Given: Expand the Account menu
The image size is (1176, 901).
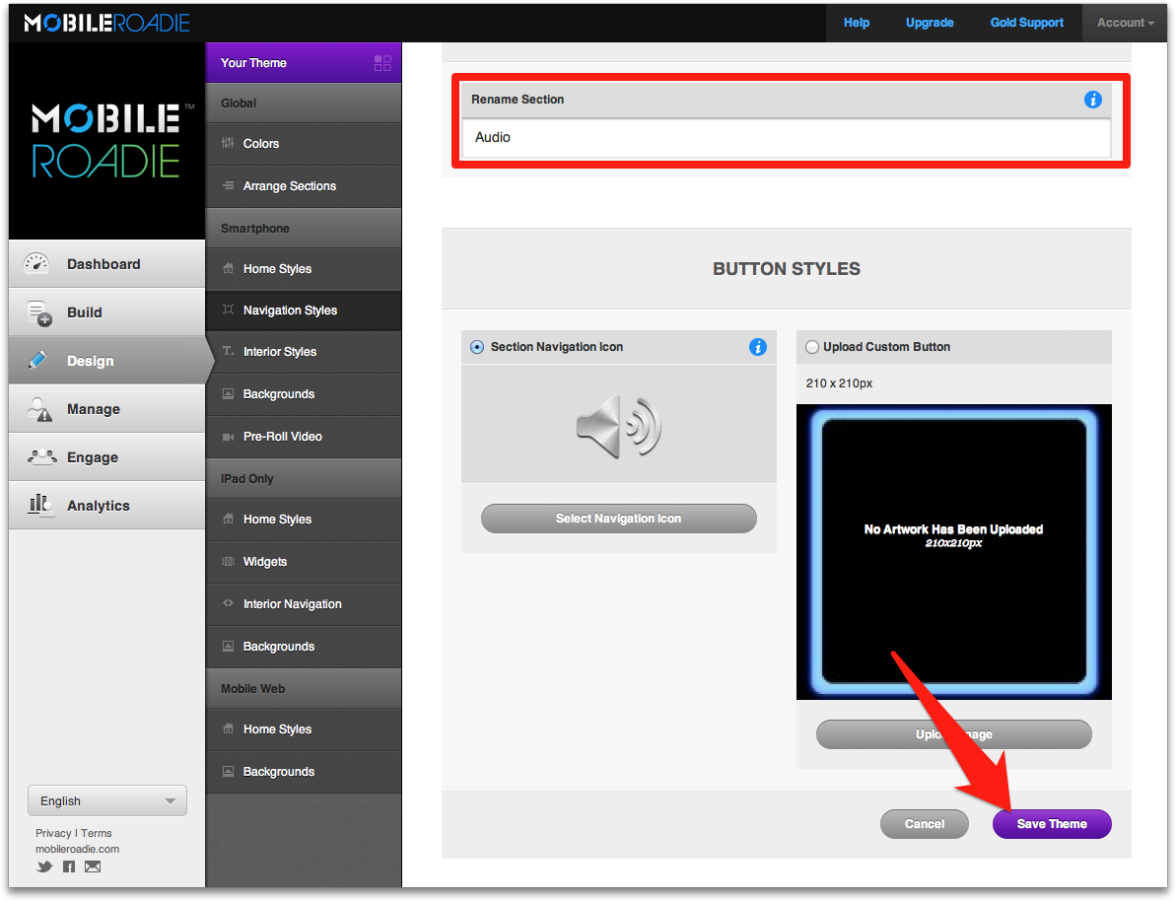Looking at the screenshot, I should (1125, 23).
